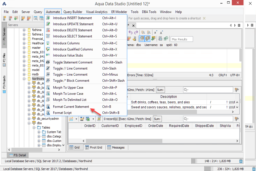Expand the System Tables folder
The image size is (256, 171).
[39, 132]
